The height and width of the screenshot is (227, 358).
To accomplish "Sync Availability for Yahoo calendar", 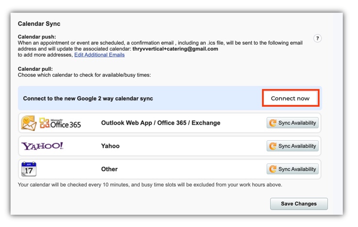I will (292, 146).
